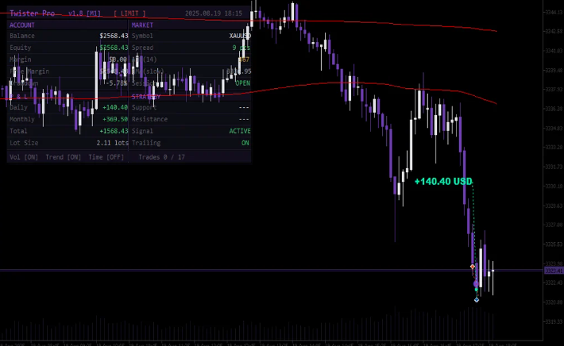Image resolution: width=564 pixels, height=346 pixels.
Task: Click the Trailing row label
Action: click(x=146, y=143)
